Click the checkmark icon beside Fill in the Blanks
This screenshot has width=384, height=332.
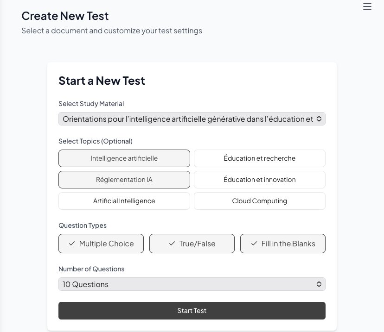click(254, 244)
